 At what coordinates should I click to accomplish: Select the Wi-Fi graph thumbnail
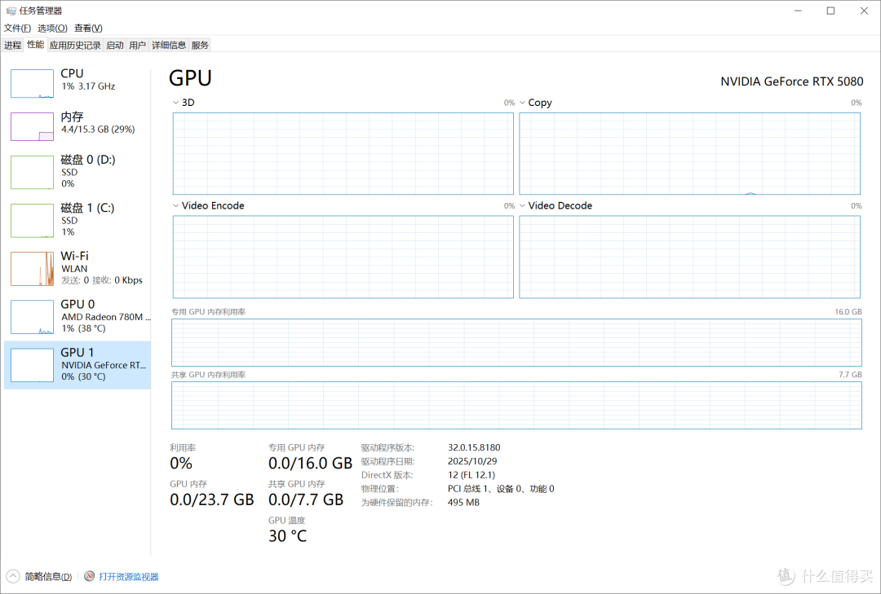[x=32, y=269]
